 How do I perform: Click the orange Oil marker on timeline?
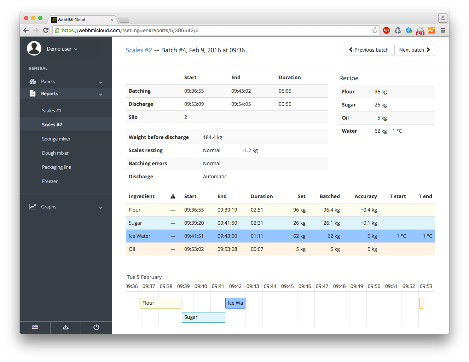point(421,303)
